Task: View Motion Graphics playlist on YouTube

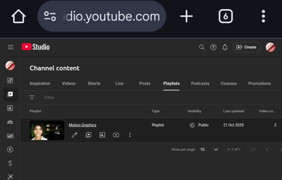Action: tap(116, 135)
